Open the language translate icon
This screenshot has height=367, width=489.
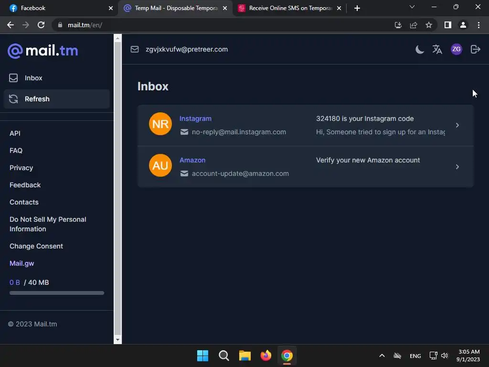437,49
